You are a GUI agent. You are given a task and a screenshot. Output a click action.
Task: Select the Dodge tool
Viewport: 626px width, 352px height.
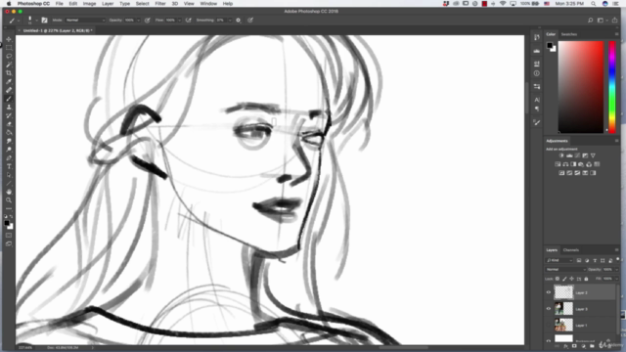9,150
